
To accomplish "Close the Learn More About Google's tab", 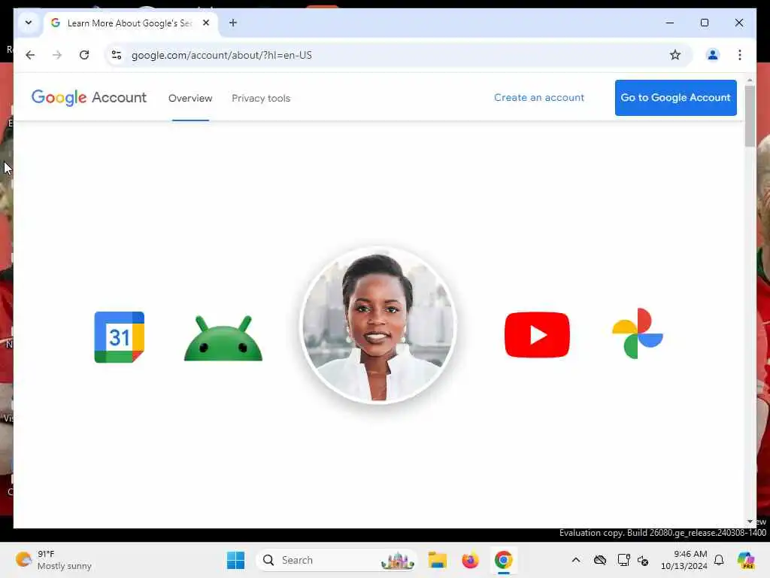I will click(x=206, y=23).
